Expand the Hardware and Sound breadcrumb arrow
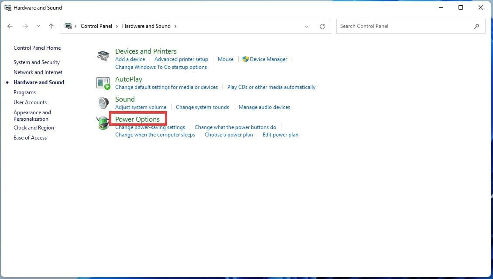 [175, 26]
